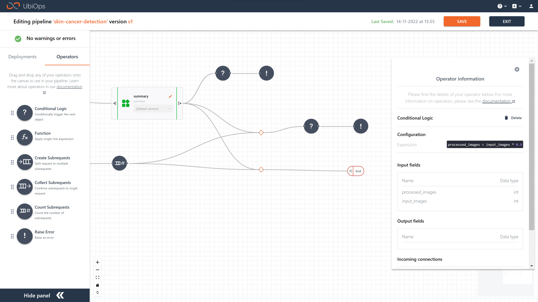Image resolution: width=538 pixels, height=302 pixels.
Task: Click the pencil edit icon on summary node
Action: coord(170,96)
